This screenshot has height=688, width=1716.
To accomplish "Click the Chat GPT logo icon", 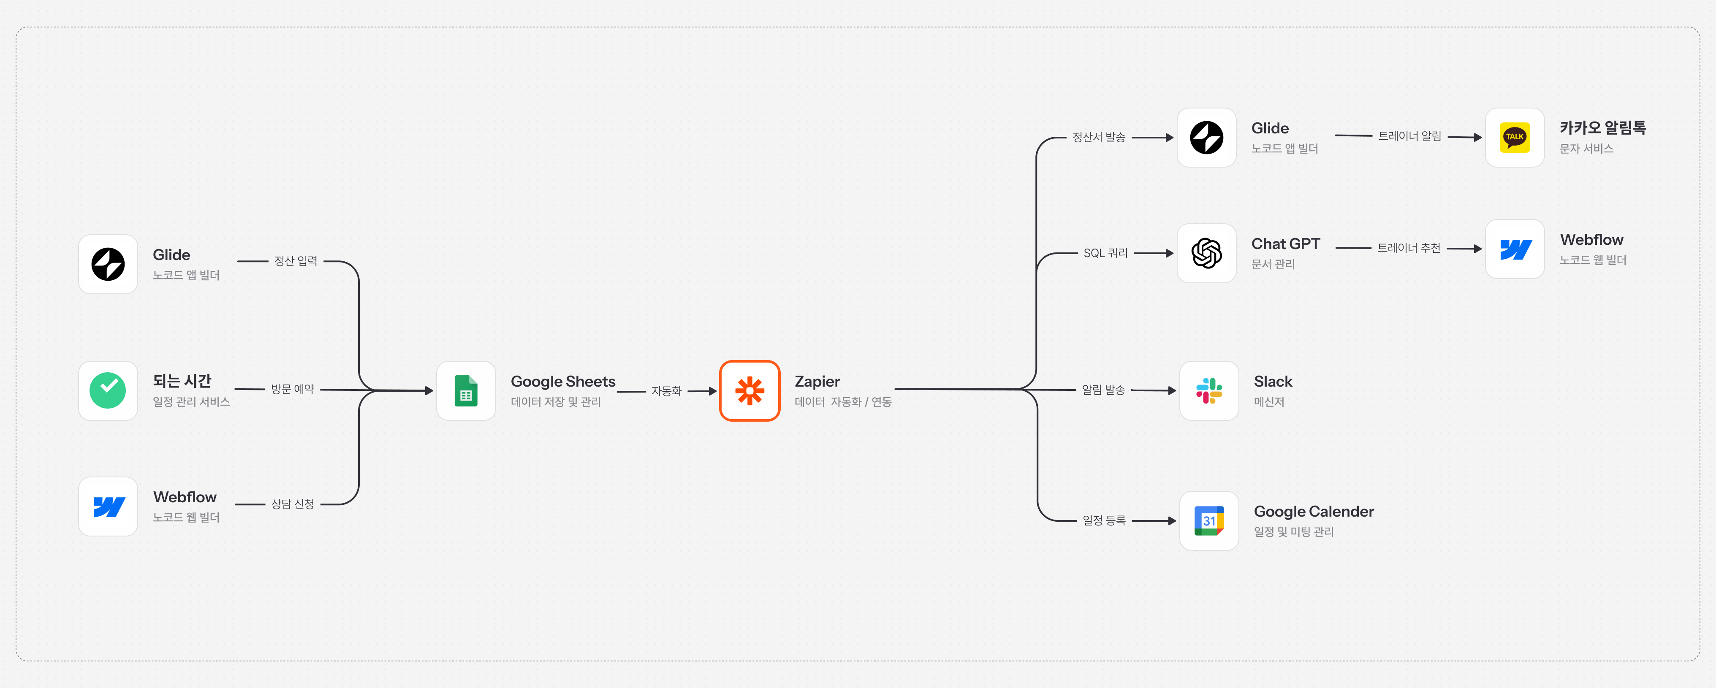I will pyautogui.click(x=1206, y=253).
